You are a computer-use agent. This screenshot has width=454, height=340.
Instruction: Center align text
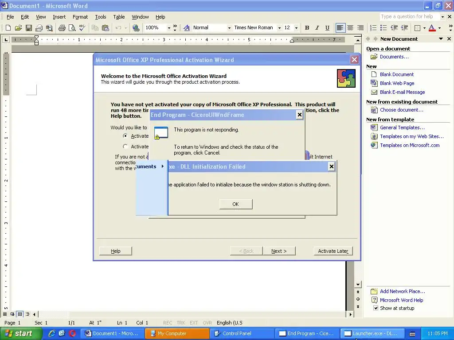350,28
